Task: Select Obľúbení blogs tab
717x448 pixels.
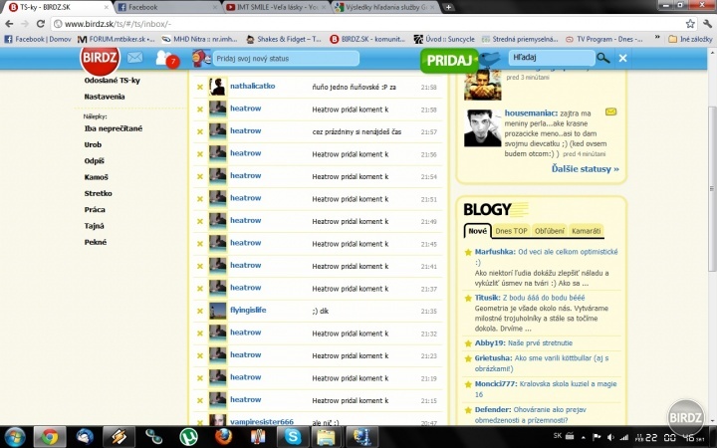Action: [549, 231]
